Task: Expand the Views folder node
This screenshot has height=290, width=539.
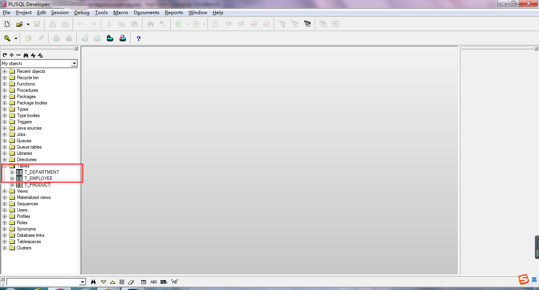Action: click(x=5, y=191)
